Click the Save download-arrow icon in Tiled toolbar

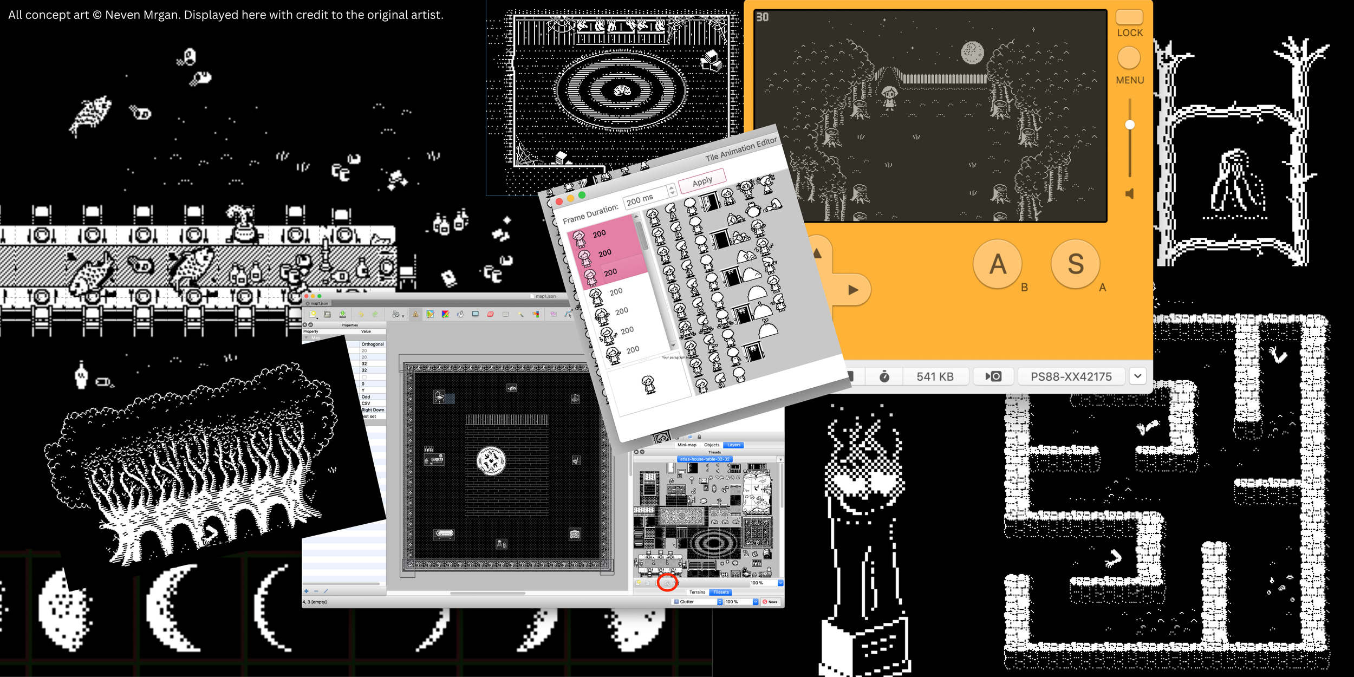(342, 314)
